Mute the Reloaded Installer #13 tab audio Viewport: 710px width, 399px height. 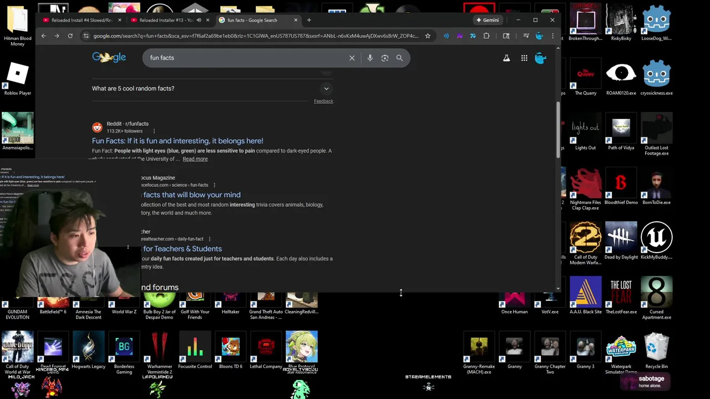pos(199,20)
